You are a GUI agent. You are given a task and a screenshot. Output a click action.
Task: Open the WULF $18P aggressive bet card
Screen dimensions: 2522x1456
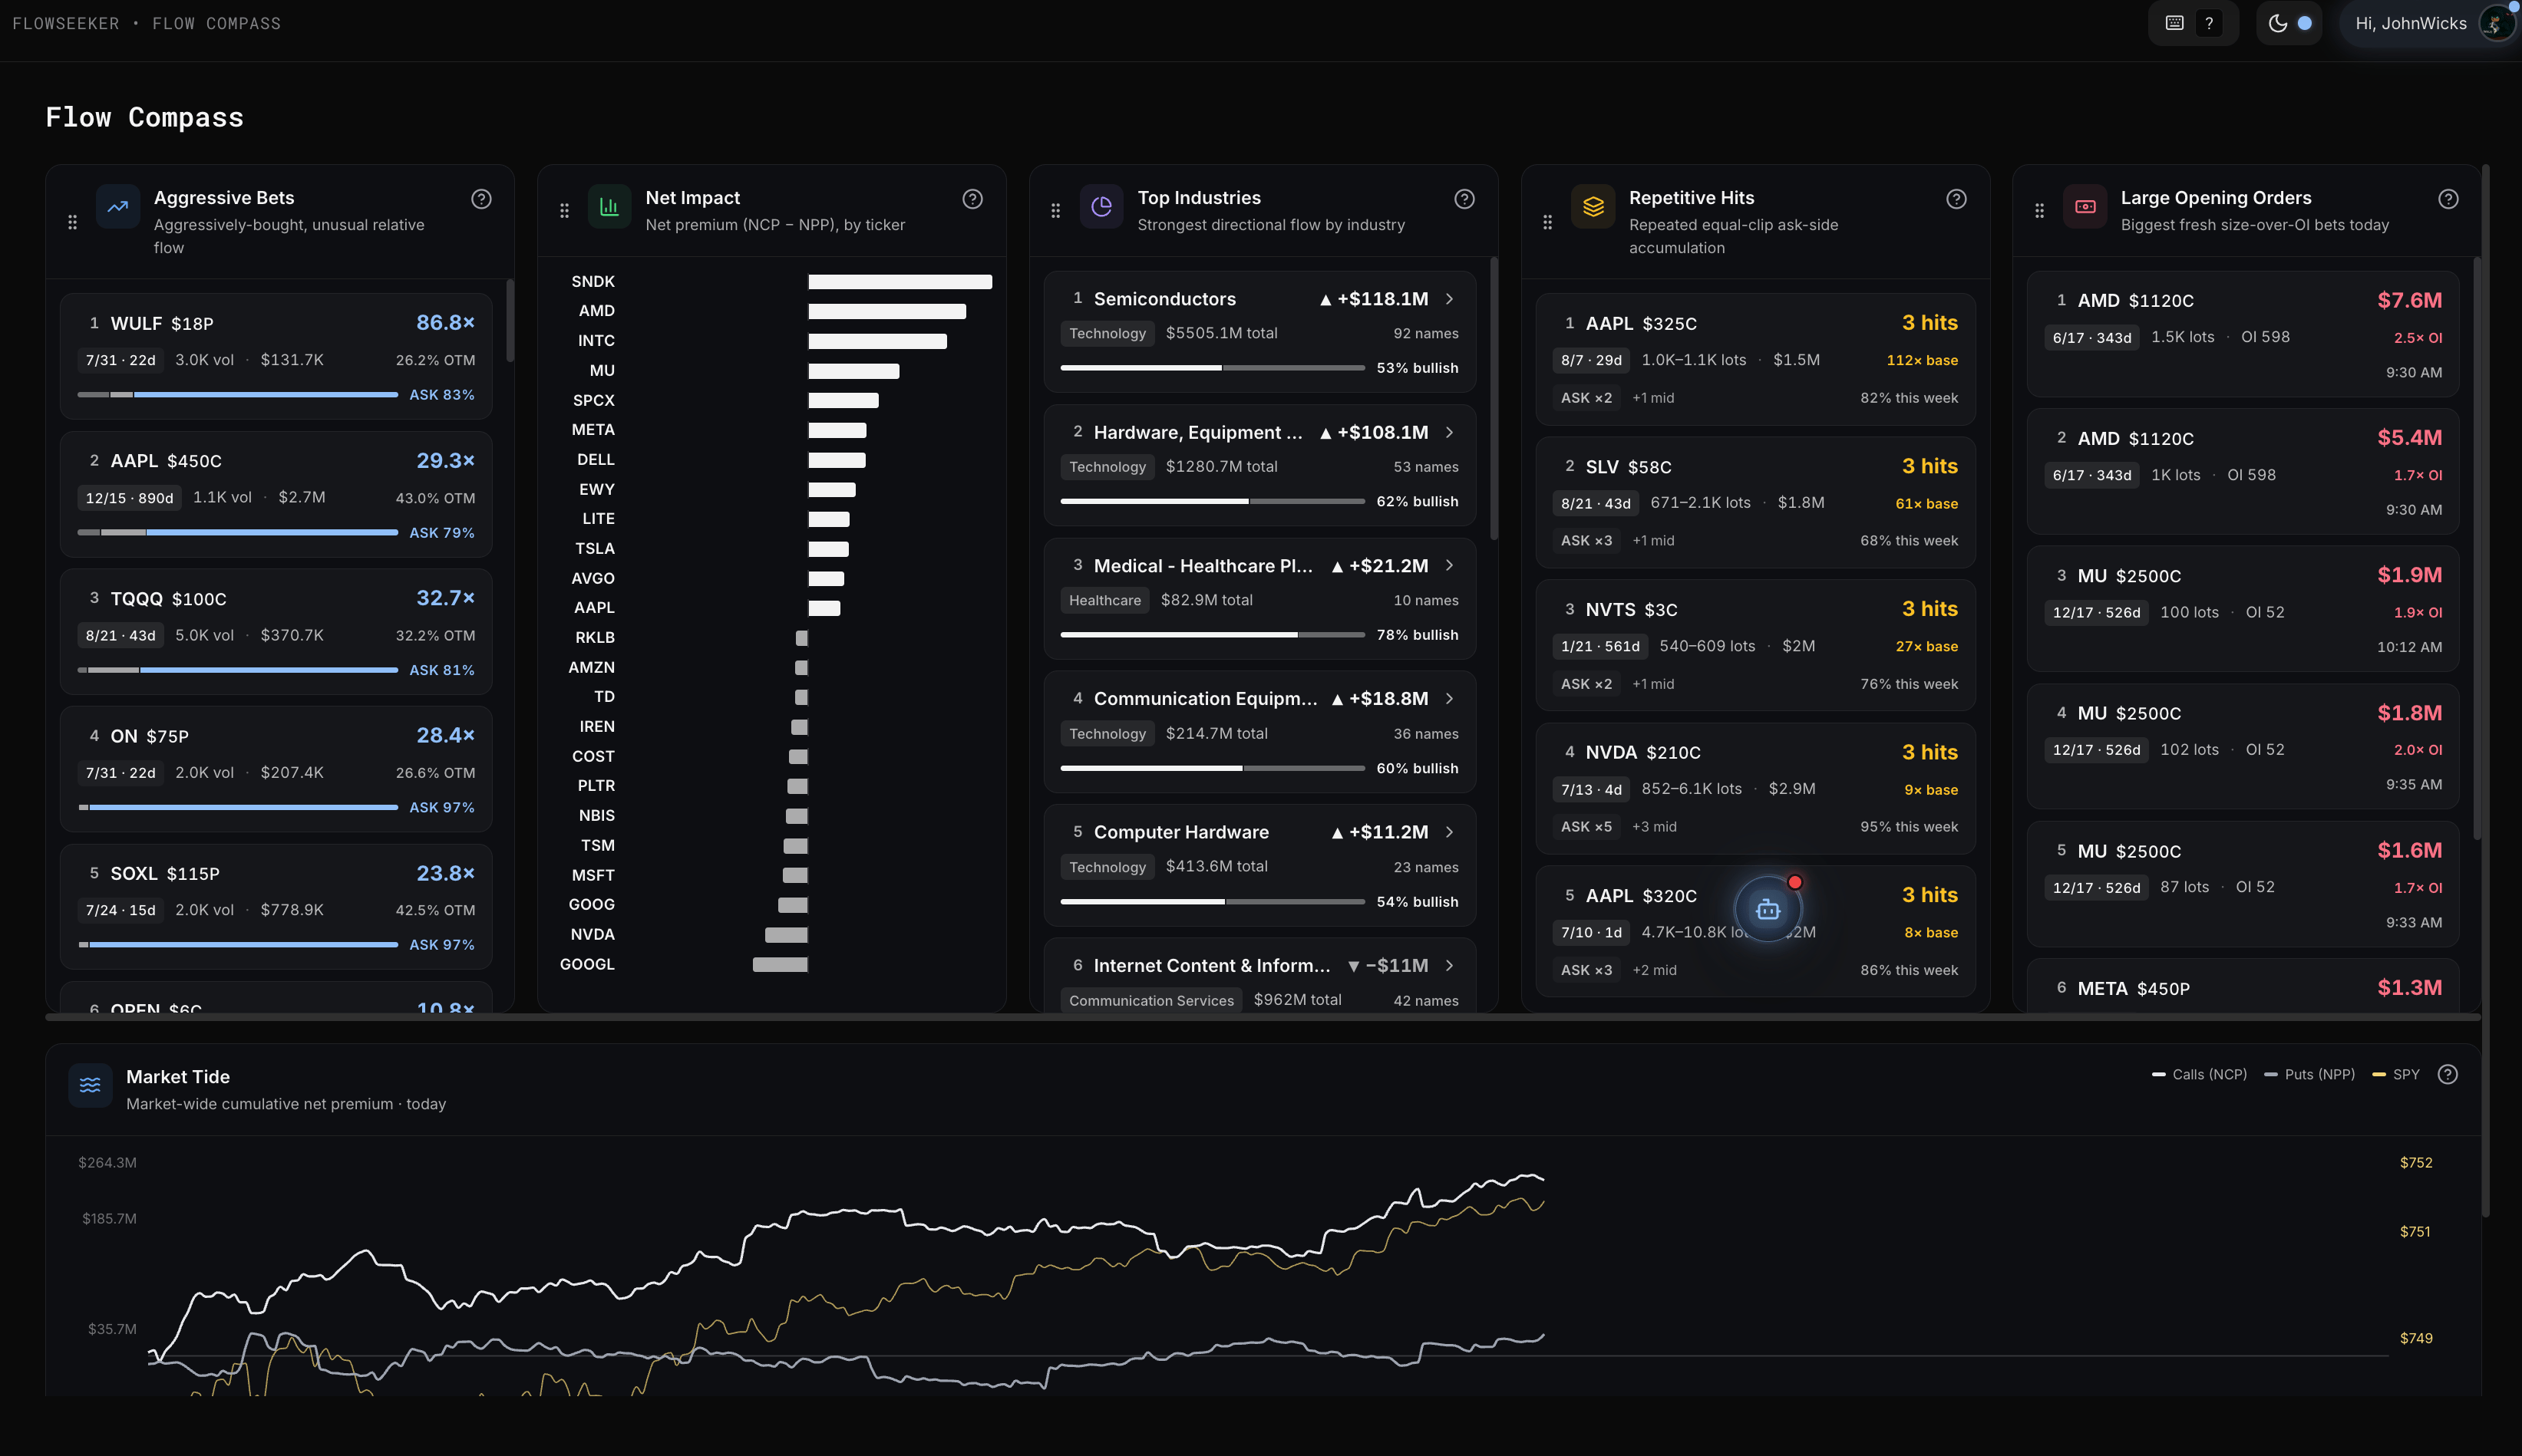tap(276, 357)
